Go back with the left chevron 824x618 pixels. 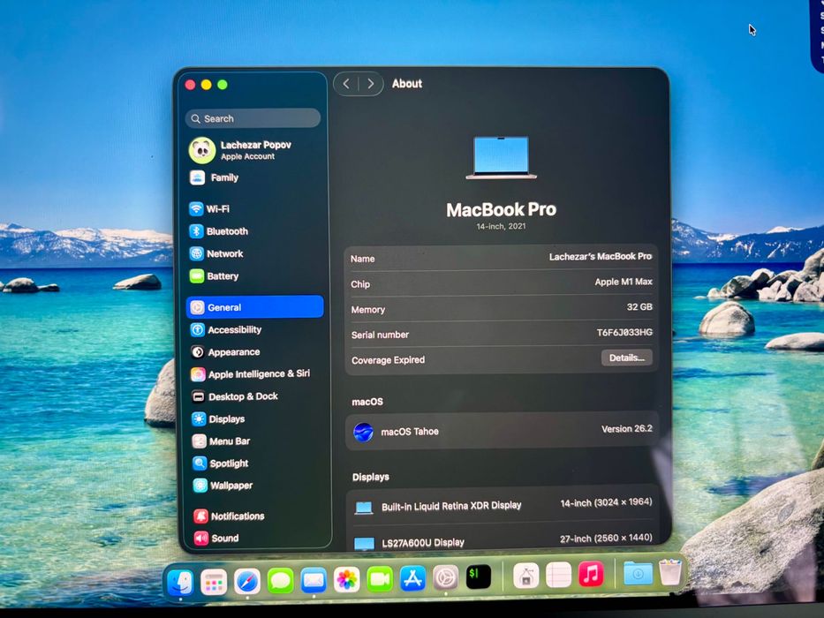coord(346,84)
